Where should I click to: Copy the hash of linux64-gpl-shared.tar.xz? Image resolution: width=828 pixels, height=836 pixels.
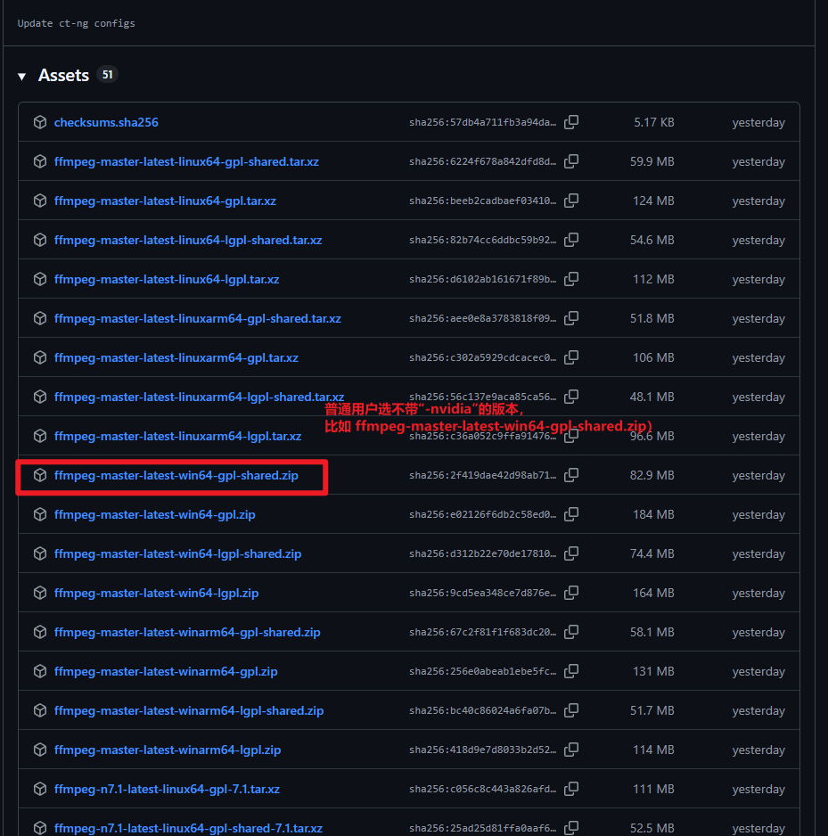pyautogui.click(x=571, y=161)
